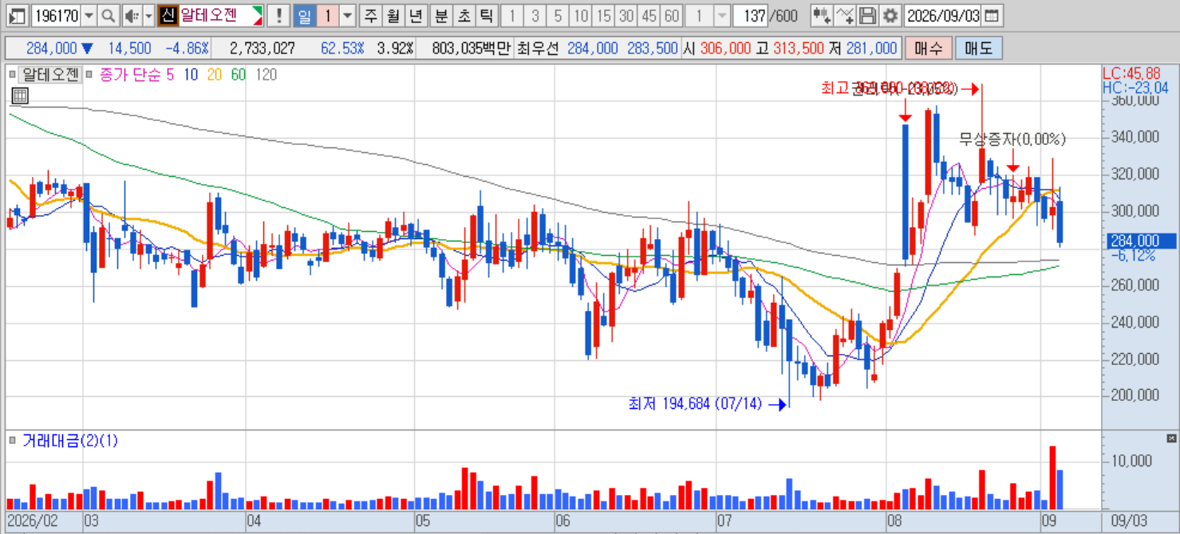Switch to minute 분 chart period
The height and width of the screenshot is (534, 1180).
(441, 15)
